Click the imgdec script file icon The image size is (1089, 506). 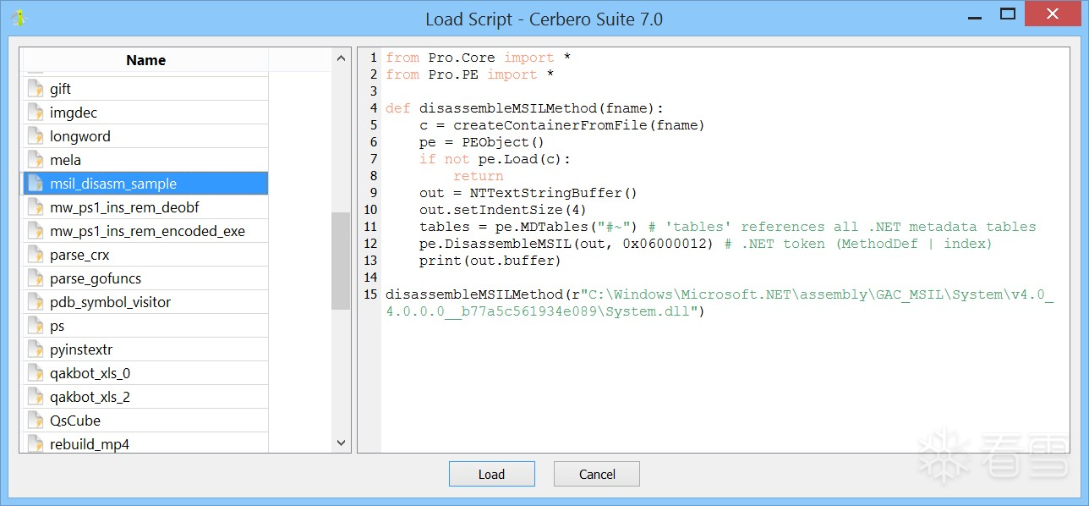36,113
